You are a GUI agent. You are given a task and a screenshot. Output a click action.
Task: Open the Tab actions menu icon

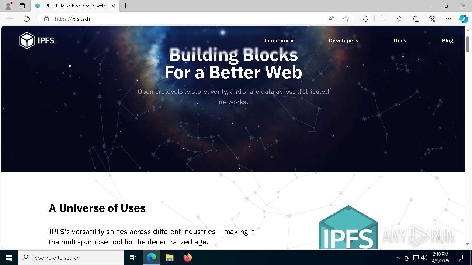click(x=22, y=6)
